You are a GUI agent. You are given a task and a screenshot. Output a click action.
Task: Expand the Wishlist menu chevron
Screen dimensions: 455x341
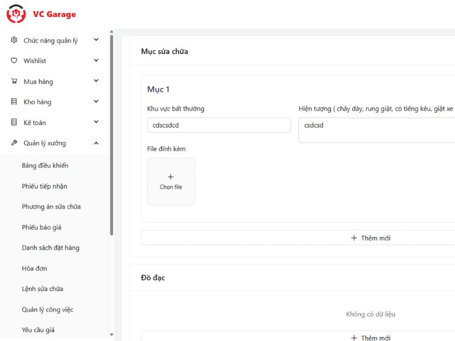96,60
